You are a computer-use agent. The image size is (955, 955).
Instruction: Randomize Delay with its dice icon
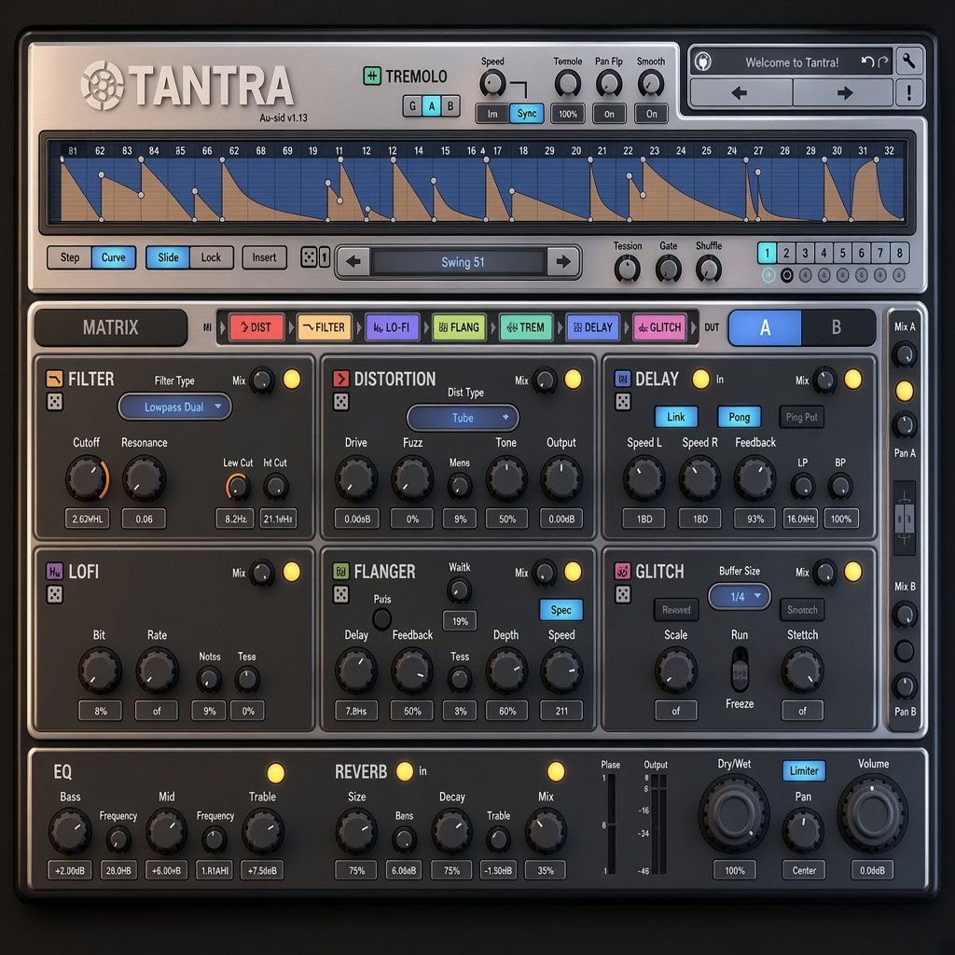(622, 402)
